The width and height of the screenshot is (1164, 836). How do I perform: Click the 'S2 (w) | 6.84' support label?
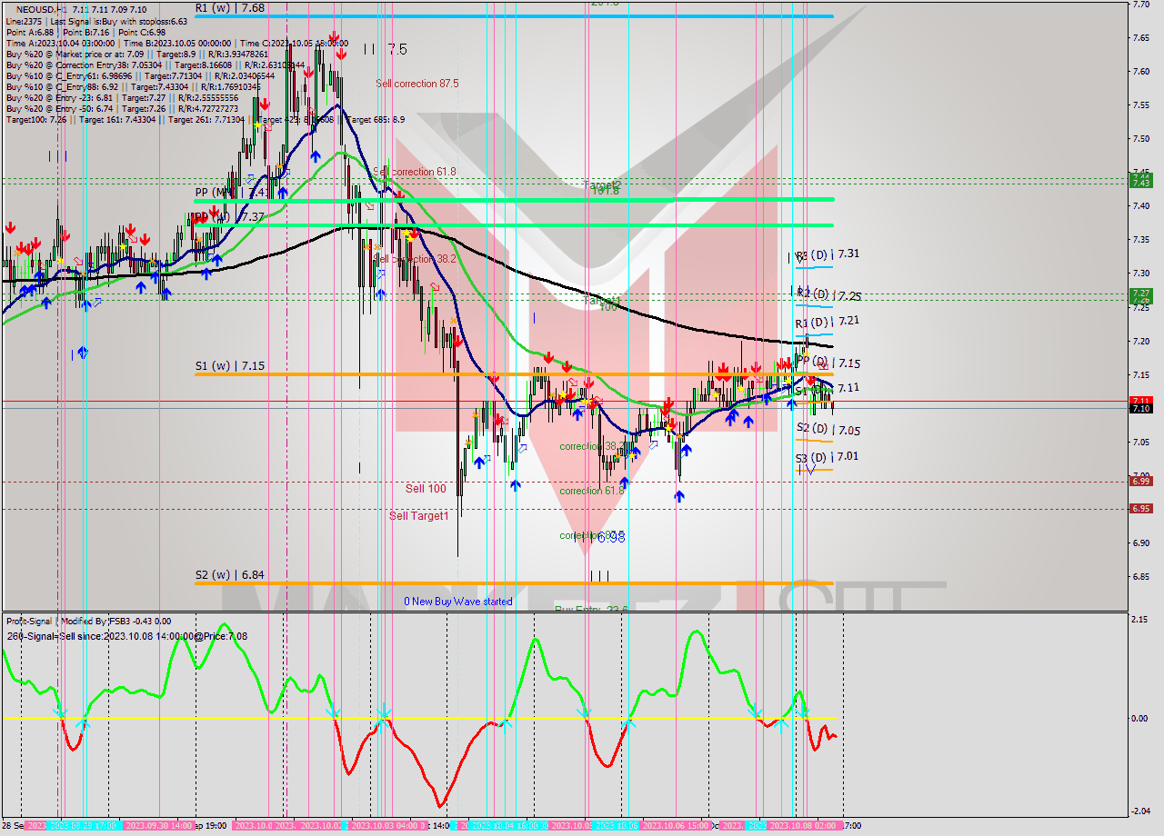(x=230, y=574)
